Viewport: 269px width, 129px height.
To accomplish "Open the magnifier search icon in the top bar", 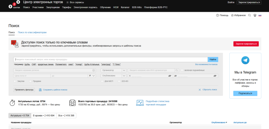I will 249,15.
